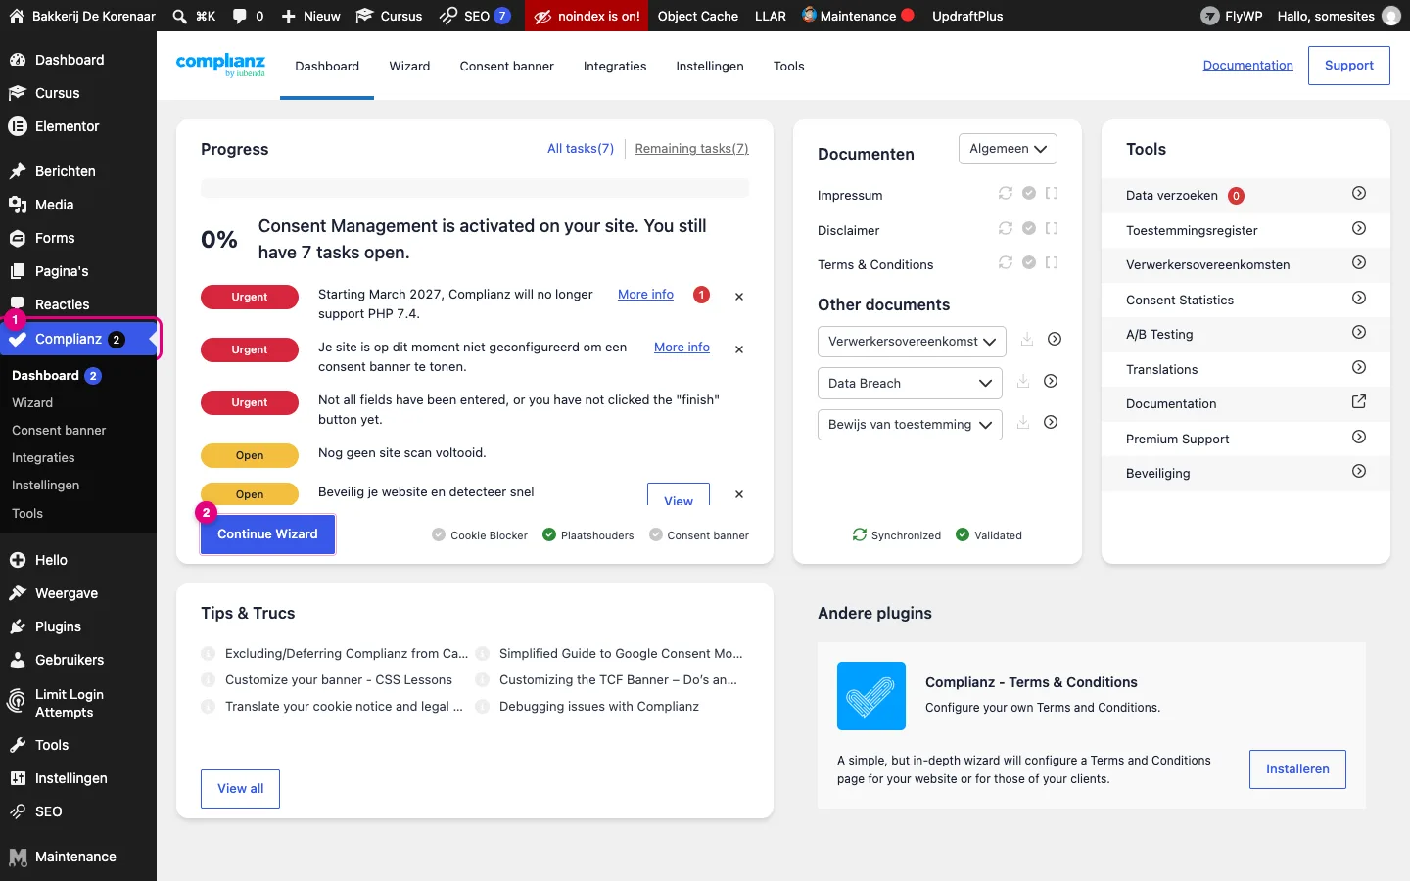
Task: Click the Plugins icon in sidebar
Action: click(17, 626)
